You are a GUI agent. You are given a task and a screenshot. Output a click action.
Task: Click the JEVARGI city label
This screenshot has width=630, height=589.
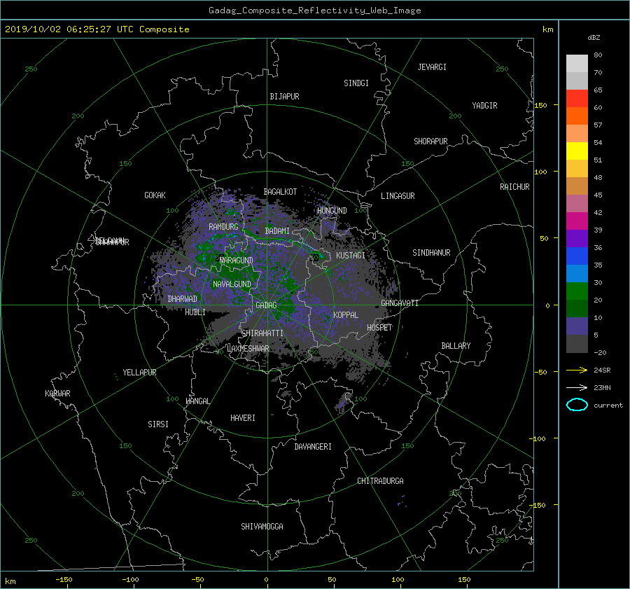(x=432, y=67)
